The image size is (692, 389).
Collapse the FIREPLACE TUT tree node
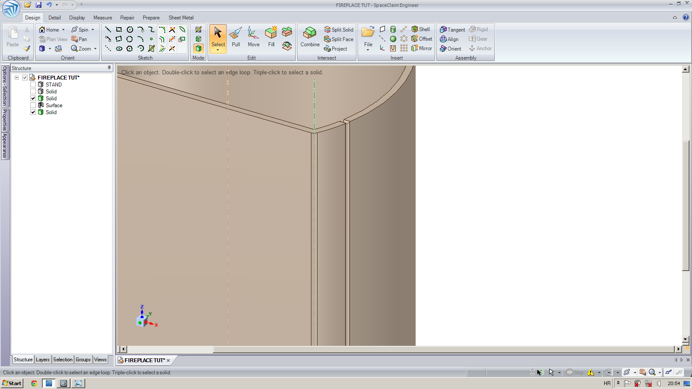click(16, 78)
